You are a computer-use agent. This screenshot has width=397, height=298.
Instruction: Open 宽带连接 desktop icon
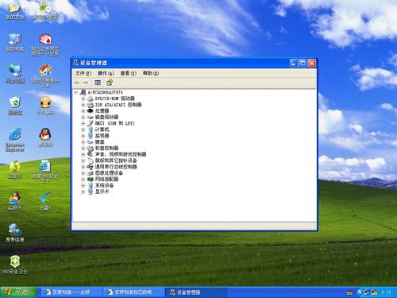point(15,233)
